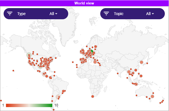Click the large bubble over Korea
This screenshot has height=111, width=169.
click(141, 62)
